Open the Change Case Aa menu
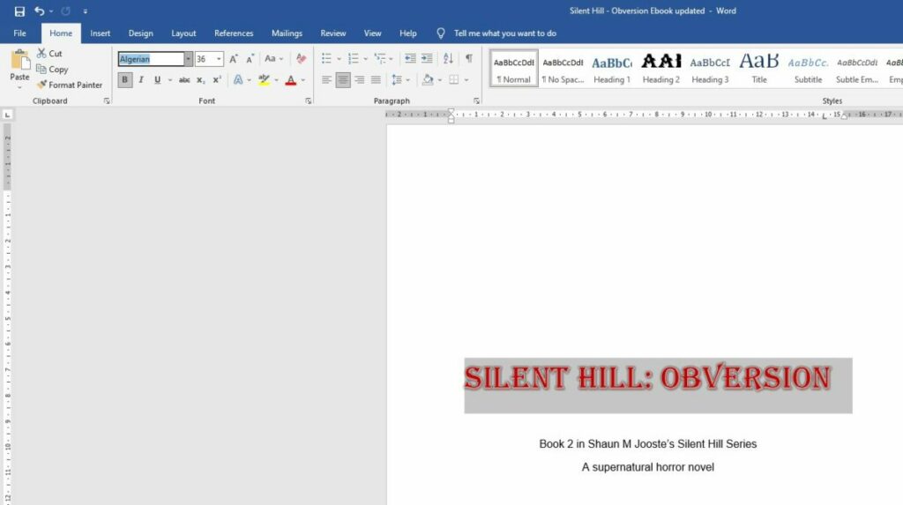The image size is (903, 505). (x=273, y=59)
